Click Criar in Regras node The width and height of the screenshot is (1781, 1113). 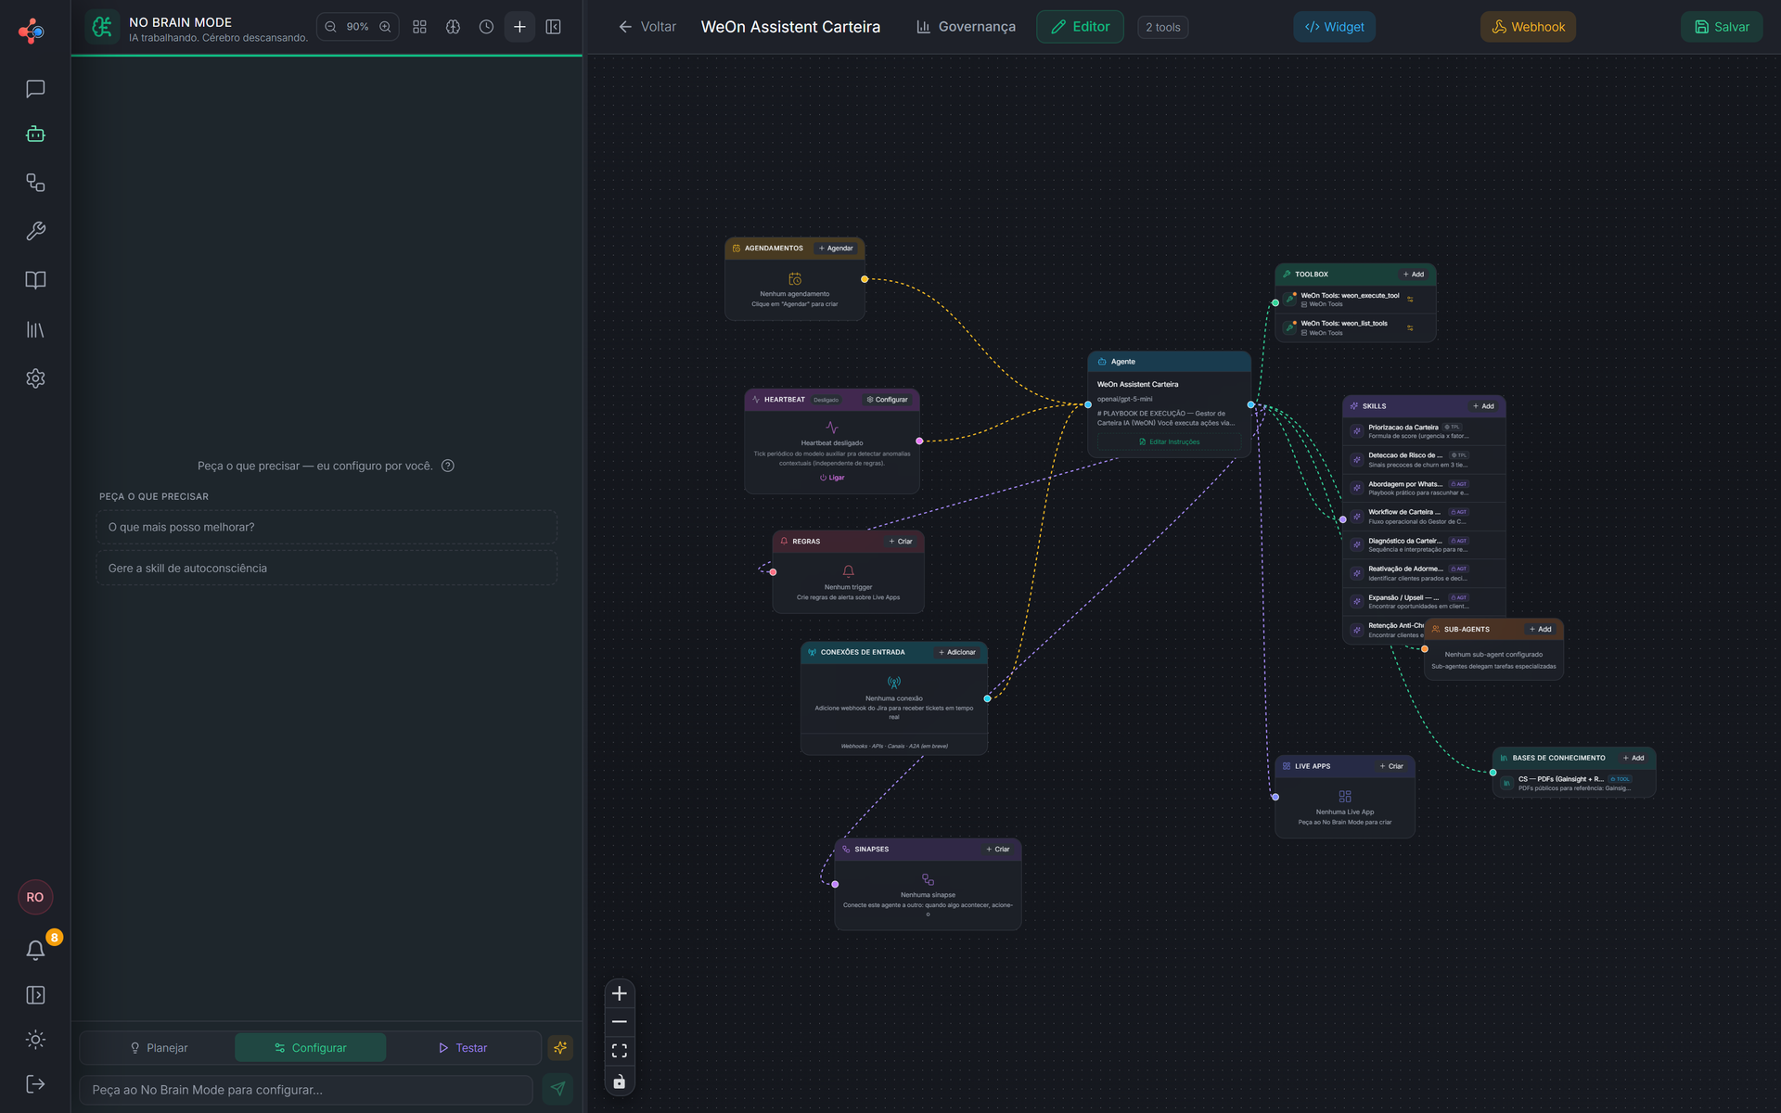901,542
